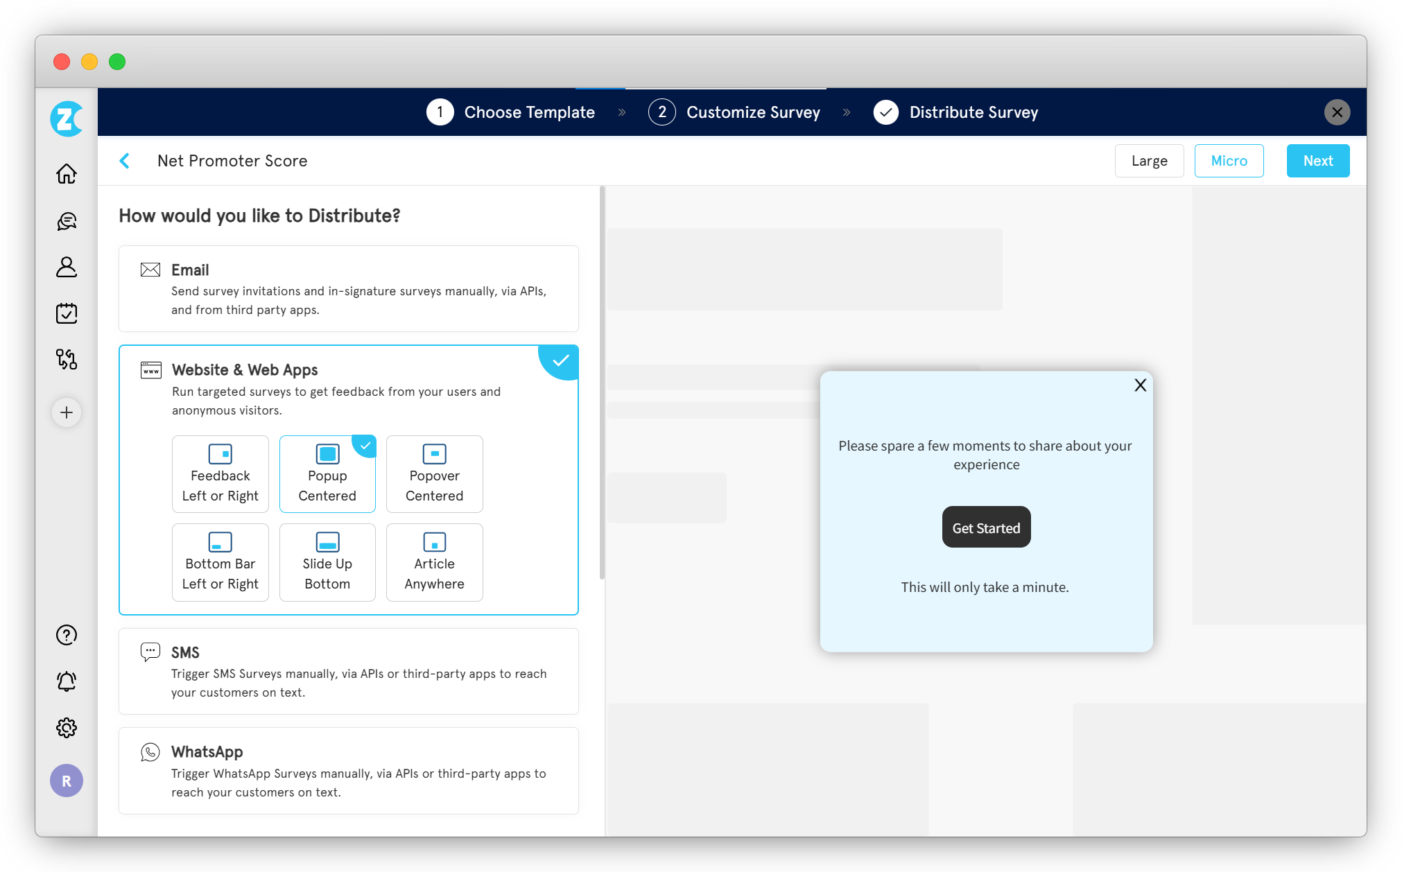
Task: Select the Popover Centered layout
Action: (434, 474)
